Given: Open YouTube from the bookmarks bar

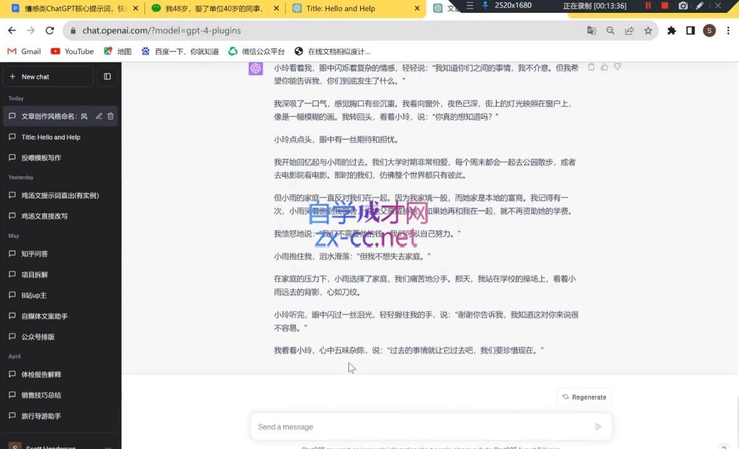Looking at the screenshot, I should tap(72, 51).
